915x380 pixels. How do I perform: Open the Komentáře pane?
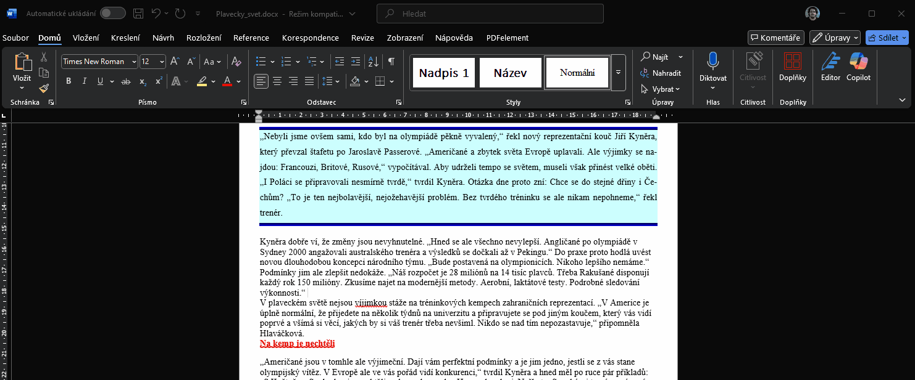coord(775,38)
